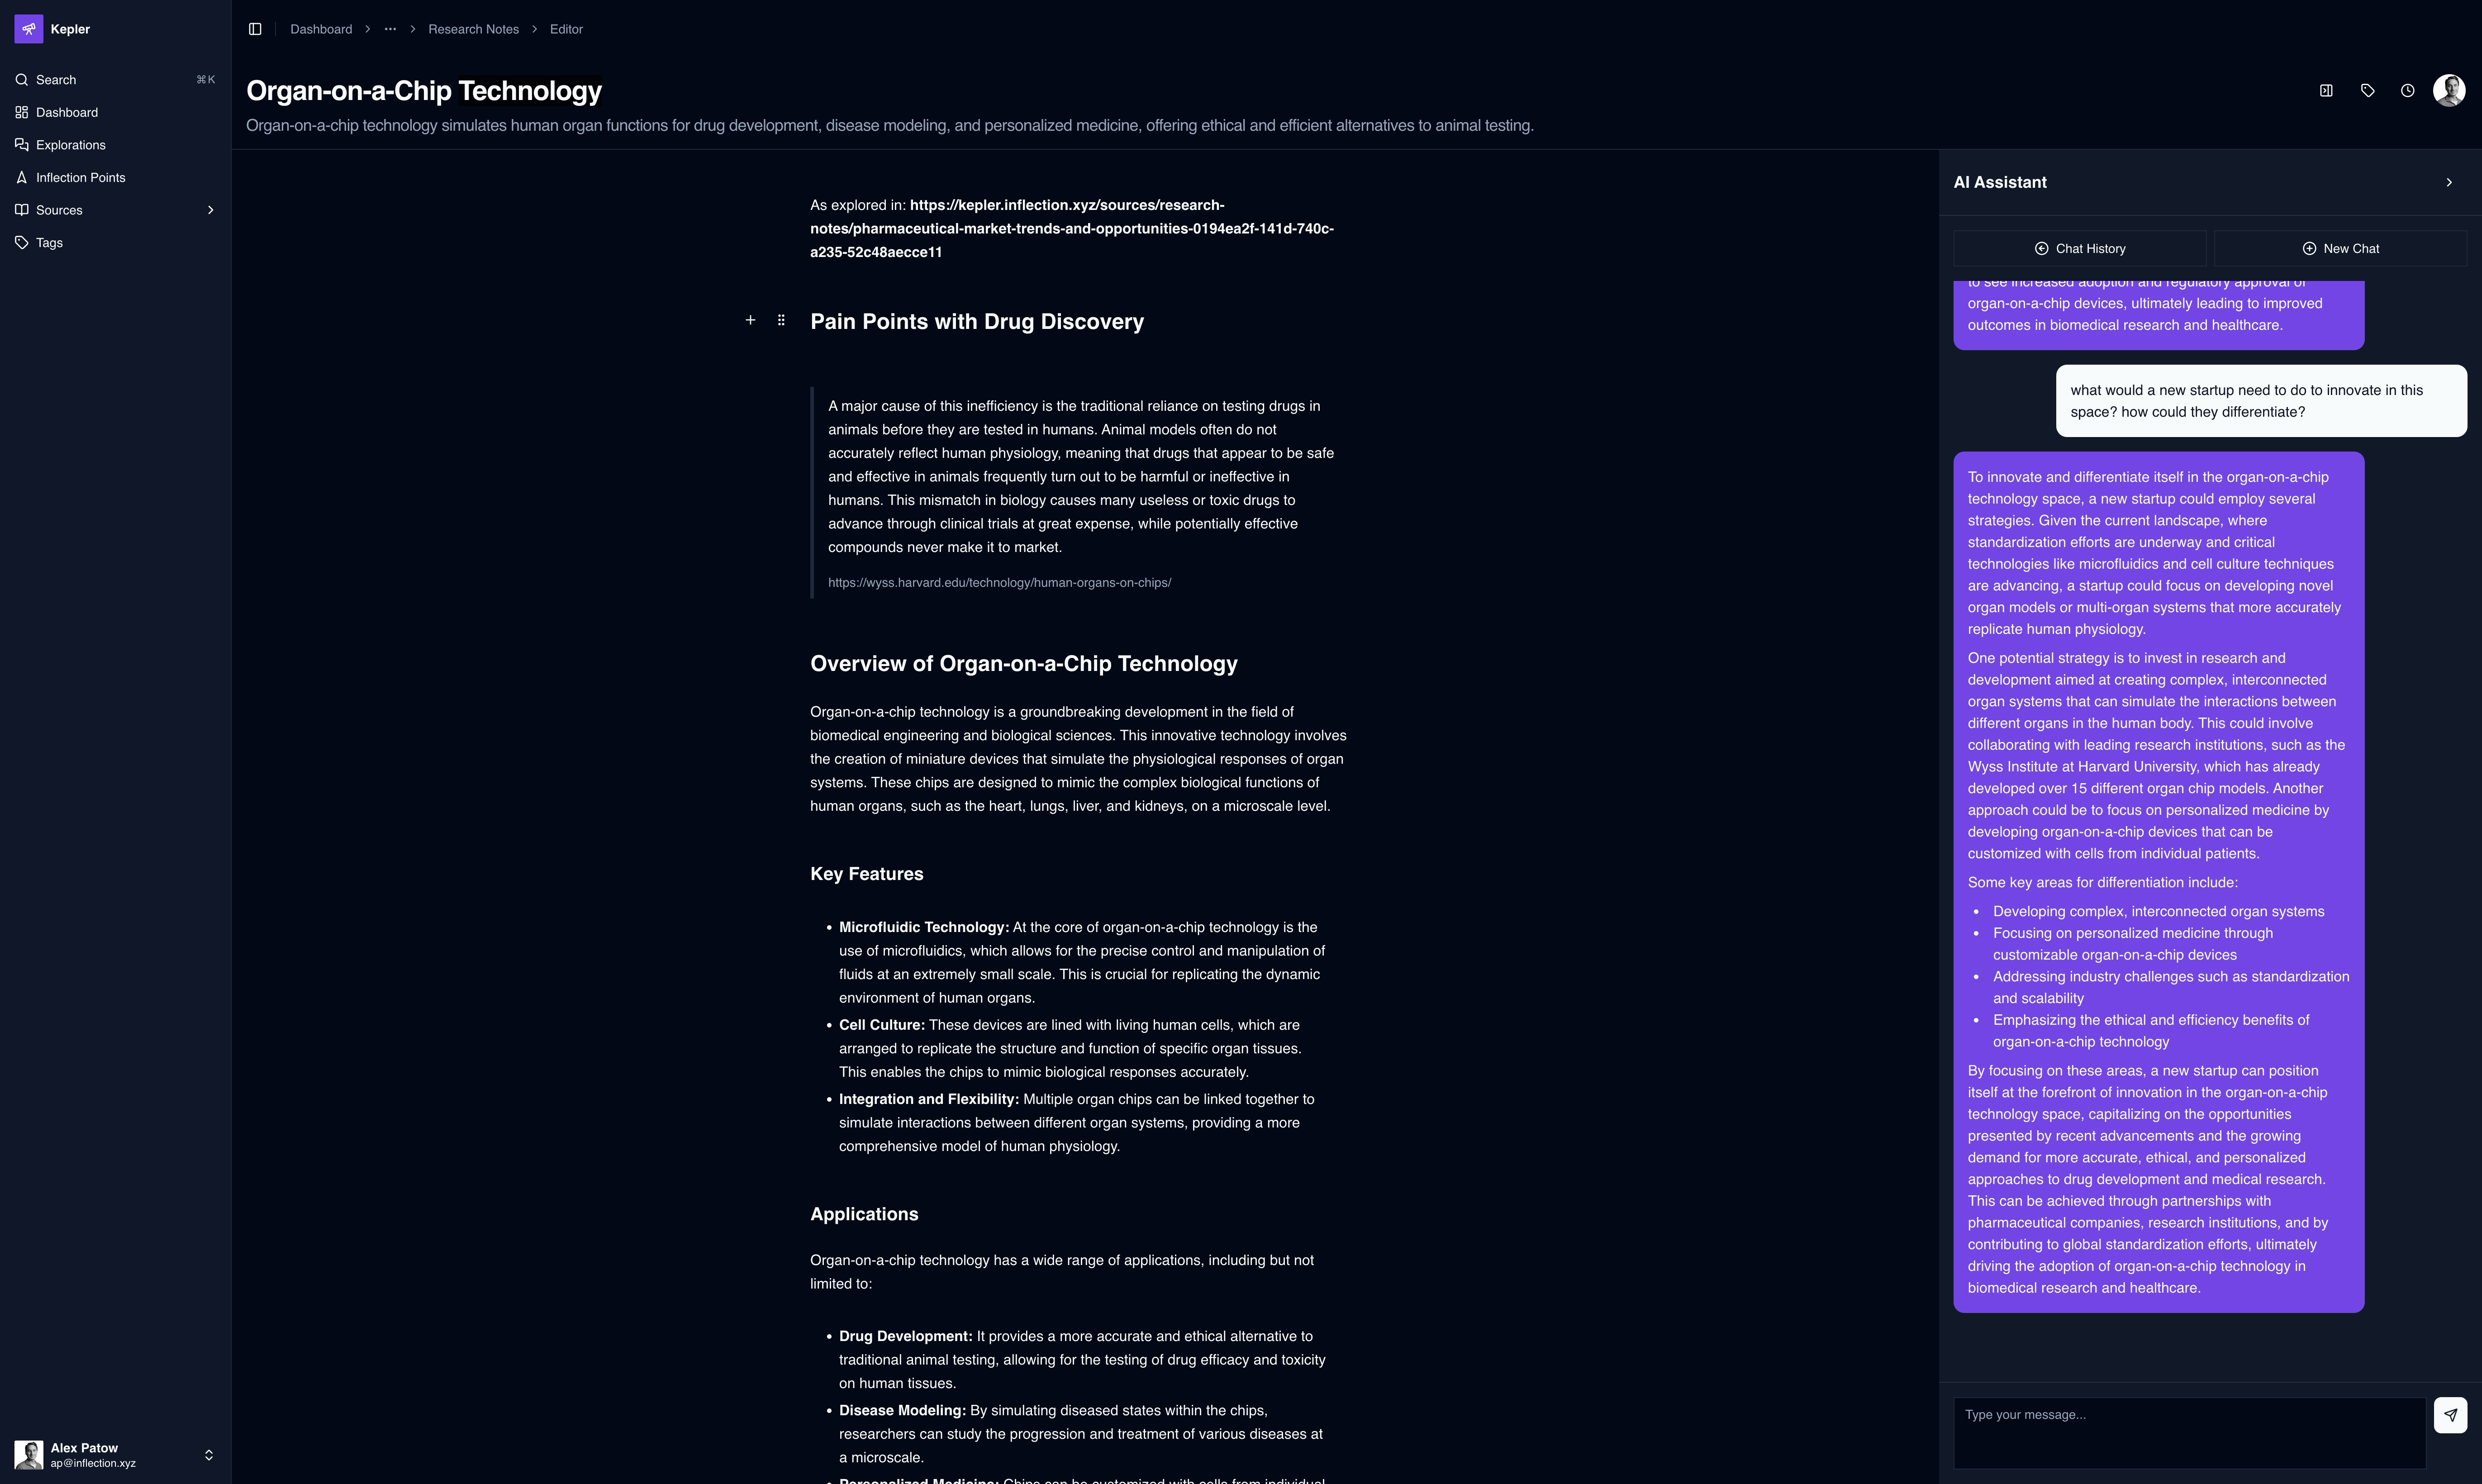The width and height of the screenshot is (2482, 1484).
Task: Click the Integration and Flexibility bullet label
Action: point(929,1099)
